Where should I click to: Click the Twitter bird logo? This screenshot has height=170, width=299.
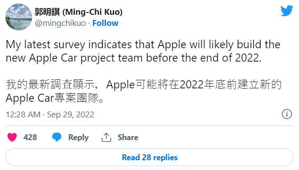tap(286, 11)
